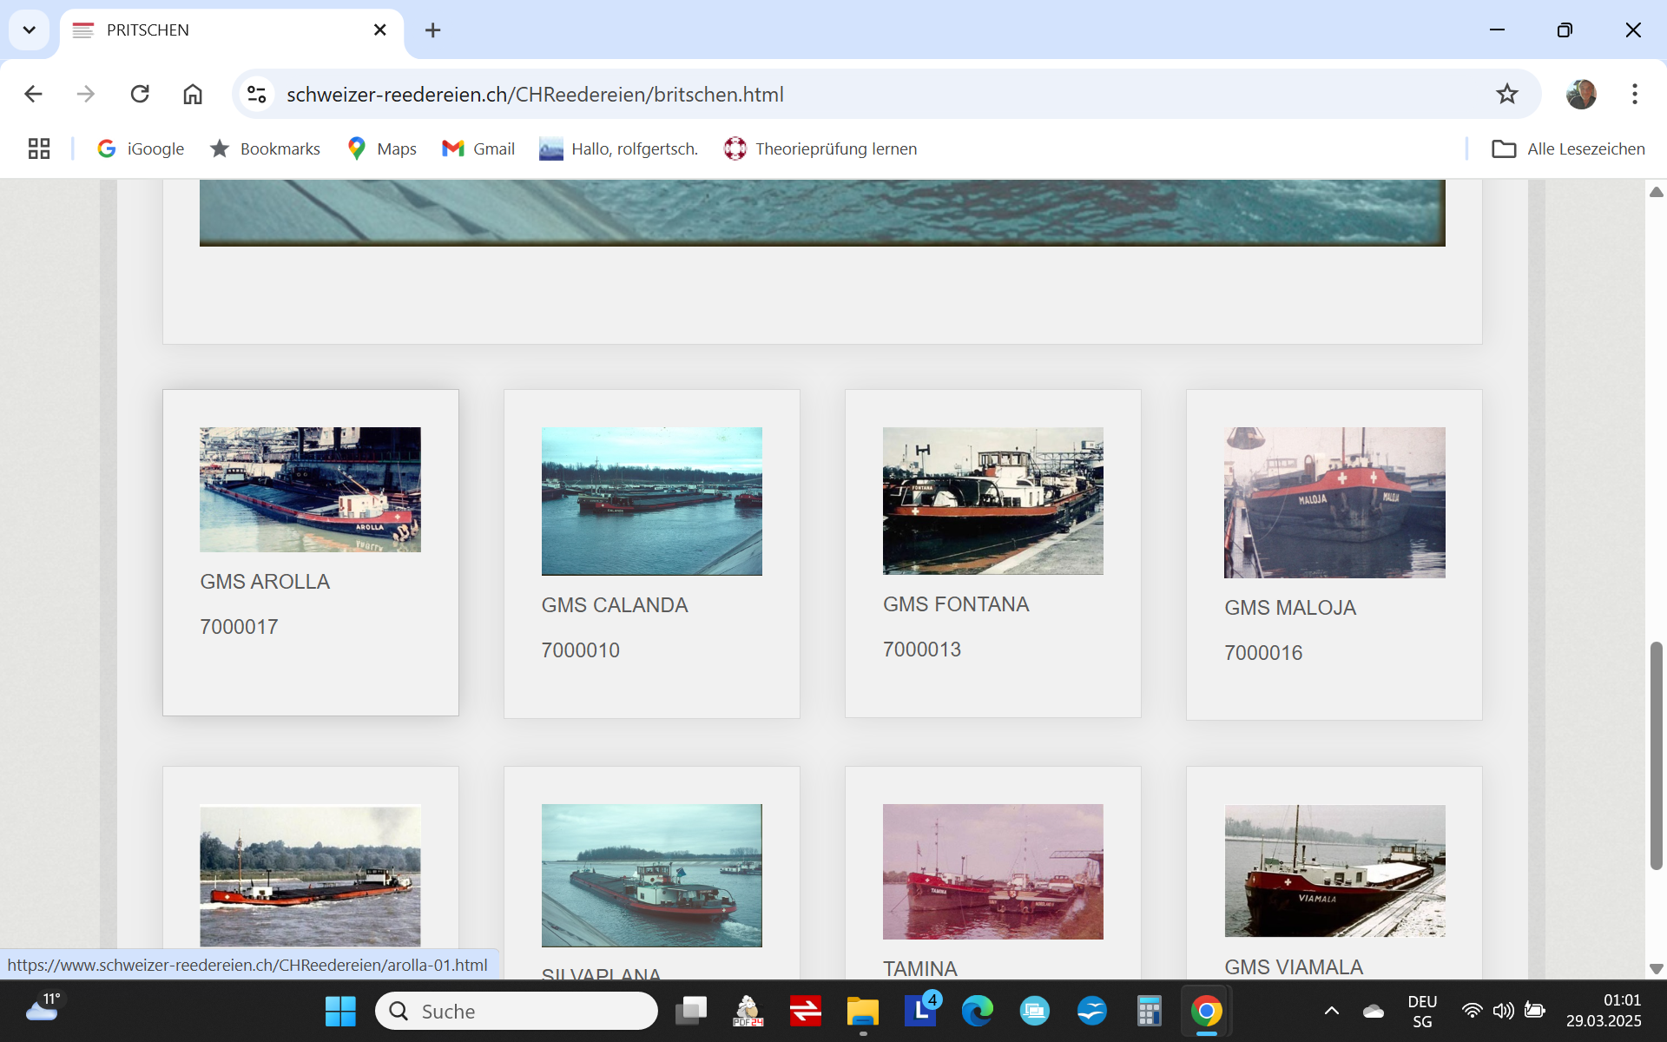This screenshot has width=1667, height=1042.
Task: Bookmark this page with the star icon
Action: pos(1506,94)
